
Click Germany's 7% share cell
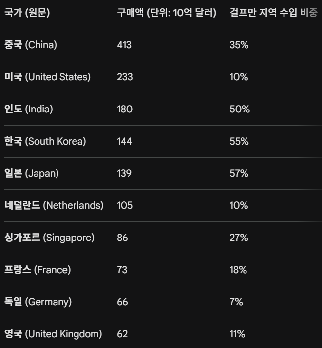[x=236, y=302]
